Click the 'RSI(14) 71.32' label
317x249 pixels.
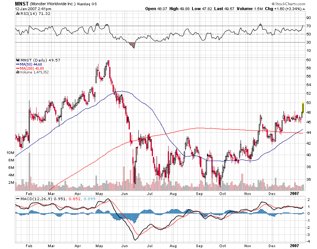[35, 13]
